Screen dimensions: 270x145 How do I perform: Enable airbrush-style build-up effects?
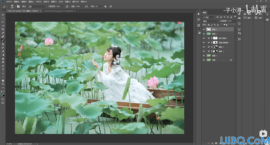pos(87,6)
